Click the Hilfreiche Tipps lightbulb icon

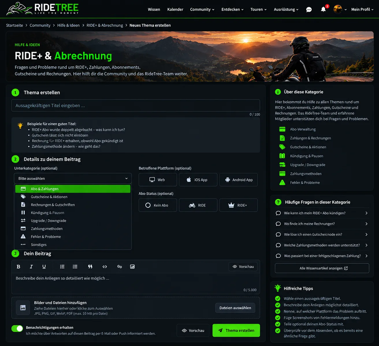pyautogui.click(x=278, y=288)
